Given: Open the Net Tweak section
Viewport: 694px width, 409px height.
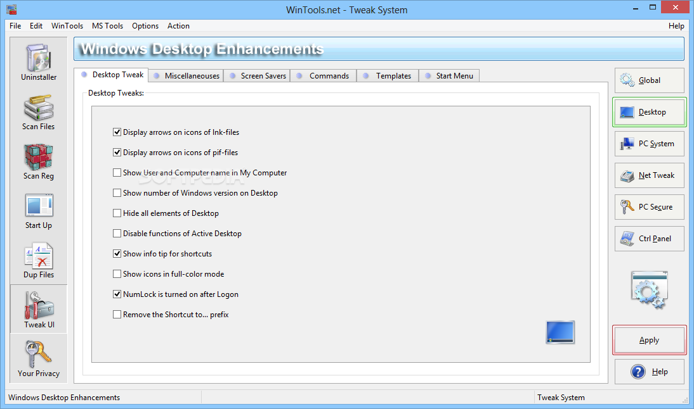Looking at the screenshot, I should [650, 175].
